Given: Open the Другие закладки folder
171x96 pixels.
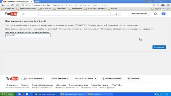Looking at the screenshot, I should point(161,9).
